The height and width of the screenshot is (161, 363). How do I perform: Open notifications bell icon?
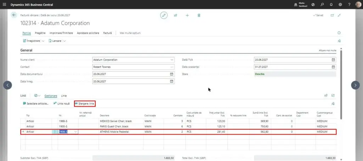(x=331, y=4)
